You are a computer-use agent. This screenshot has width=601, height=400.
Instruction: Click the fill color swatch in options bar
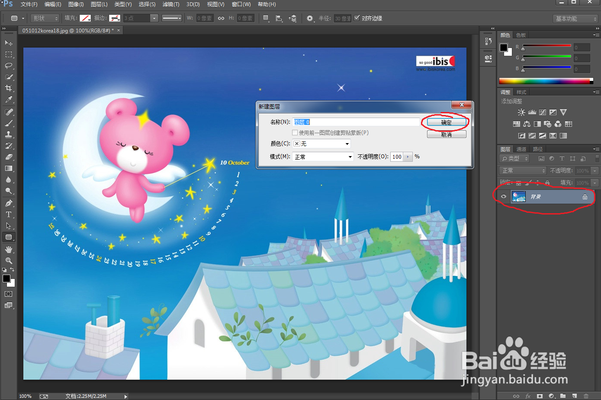click(85, 18)
